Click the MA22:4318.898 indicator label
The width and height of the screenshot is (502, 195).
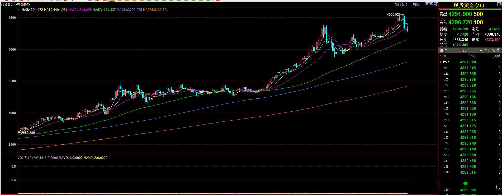pyautogui.click(x=80, y=10)
